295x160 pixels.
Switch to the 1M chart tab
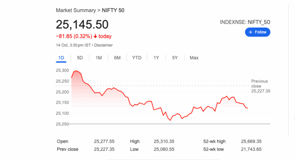98,58
